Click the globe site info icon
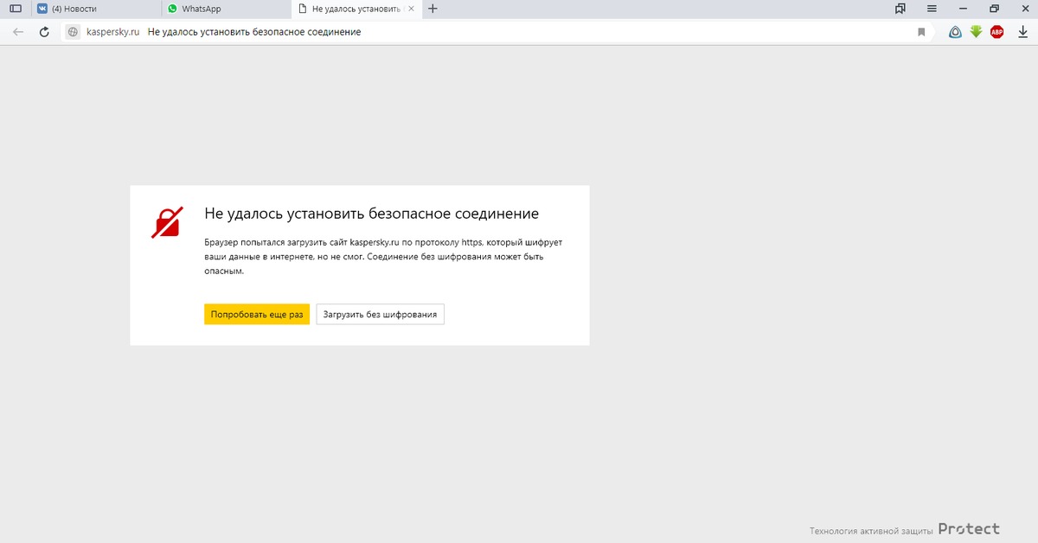 tap(74, 32)
